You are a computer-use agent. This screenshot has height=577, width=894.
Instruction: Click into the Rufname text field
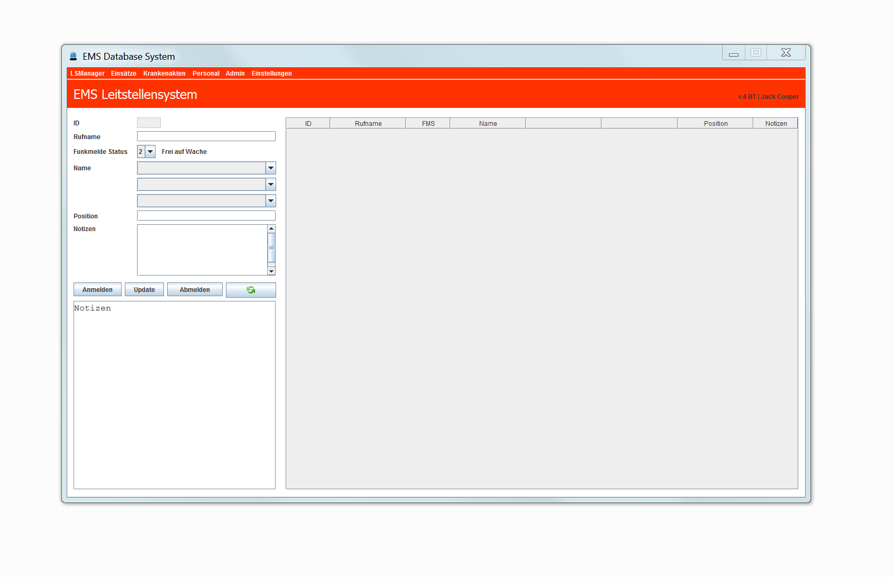click(206, 136)
